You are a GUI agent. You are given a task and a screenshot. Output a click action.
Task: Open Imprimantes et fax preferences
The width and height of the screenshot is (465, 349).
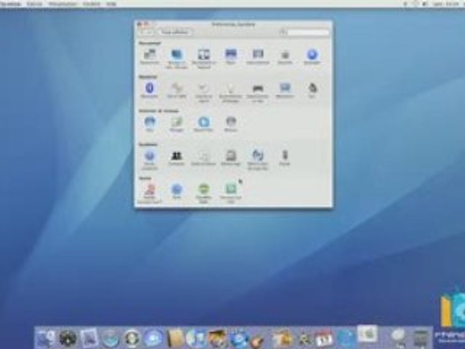pos(258,92)
